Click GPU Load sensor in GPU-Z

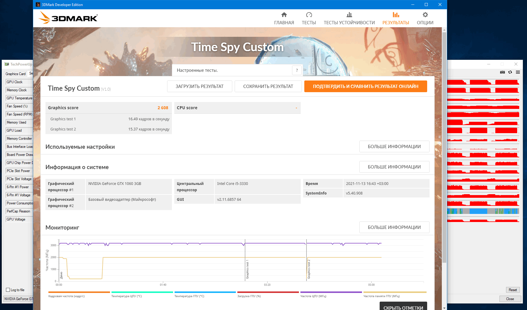click(x=19, y=130)
